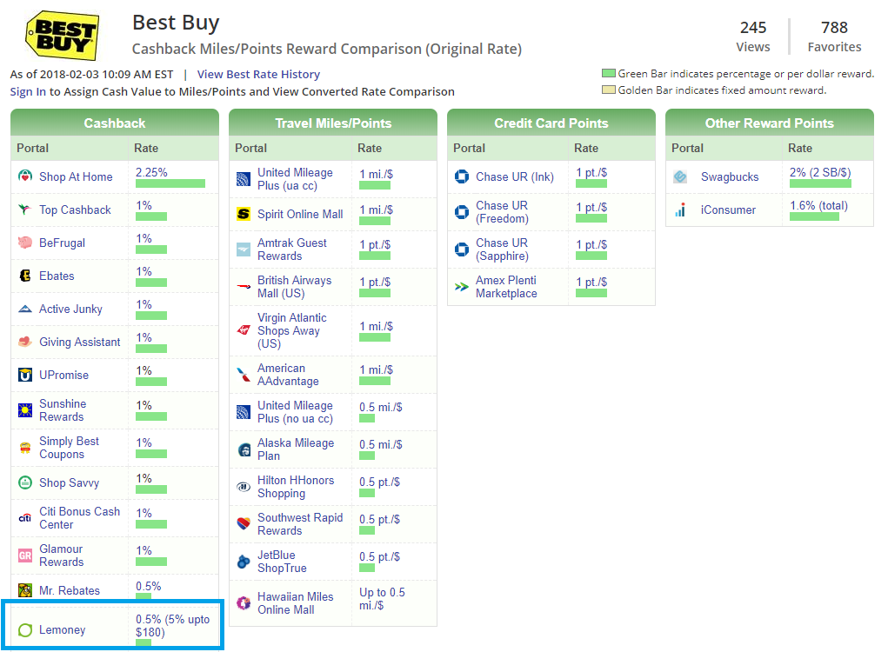Click Swagbucks 2% (2 SB/$) rate
The width and height of the screenshot is (888, 652).
(820, 172)
